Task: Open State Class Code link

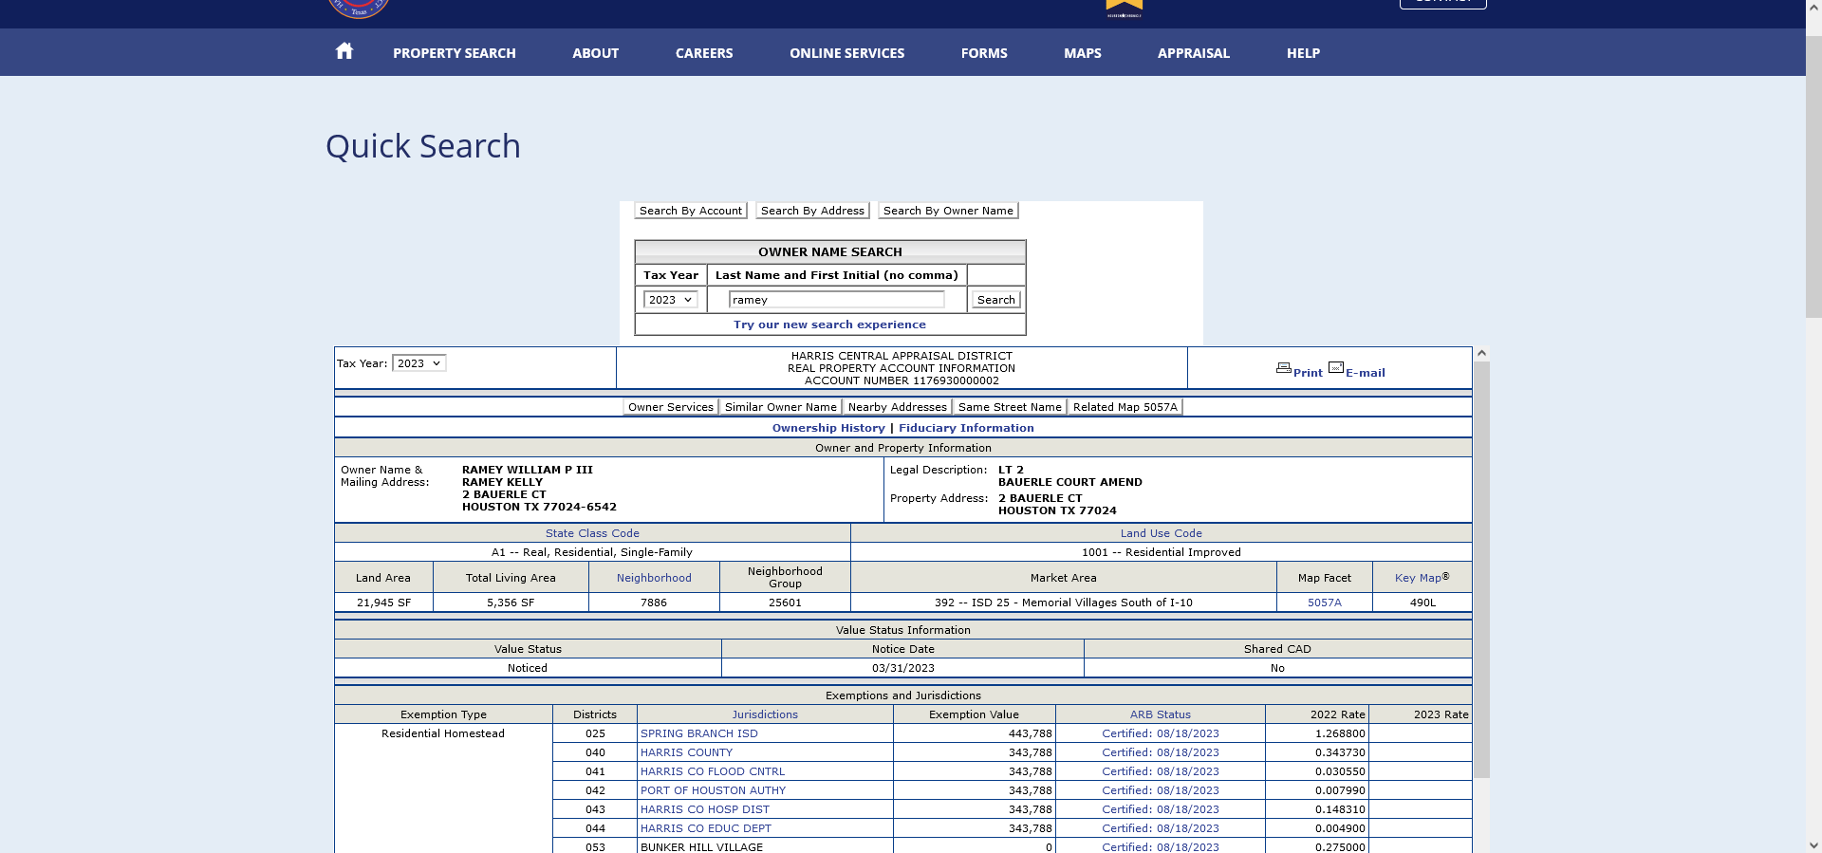Action: tap(592, 533)
